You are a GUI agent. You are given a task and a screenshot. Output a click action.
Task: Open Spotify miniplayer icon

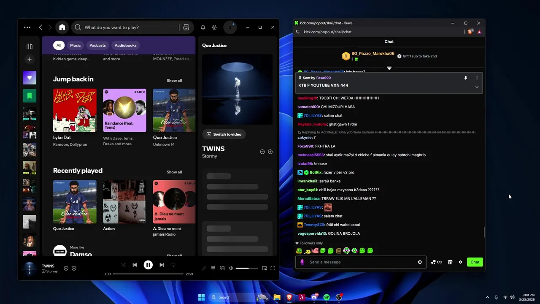[265, 268]
